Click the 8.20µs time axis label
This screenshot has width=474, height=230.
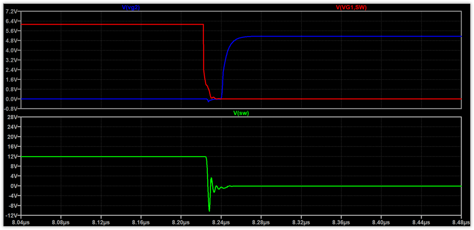[x=181, y=222]
